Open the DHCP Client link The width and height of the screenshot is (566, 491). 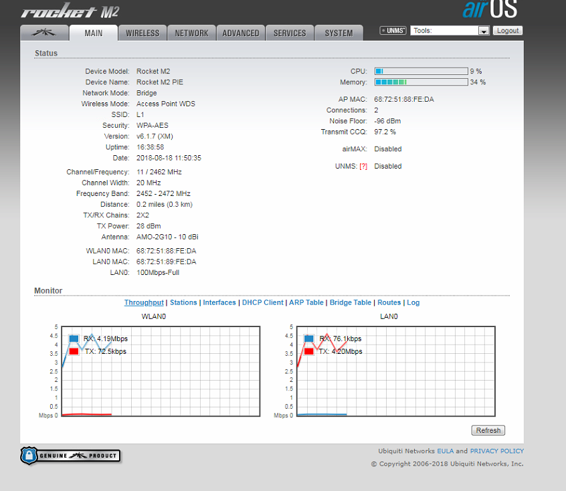tap(263, 302)
